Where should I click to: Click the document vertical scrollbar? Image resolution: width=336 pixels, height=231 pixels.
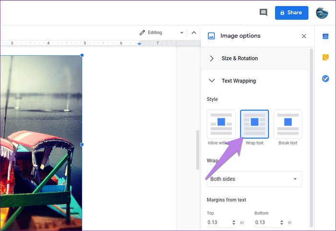(x=198, y=150)
